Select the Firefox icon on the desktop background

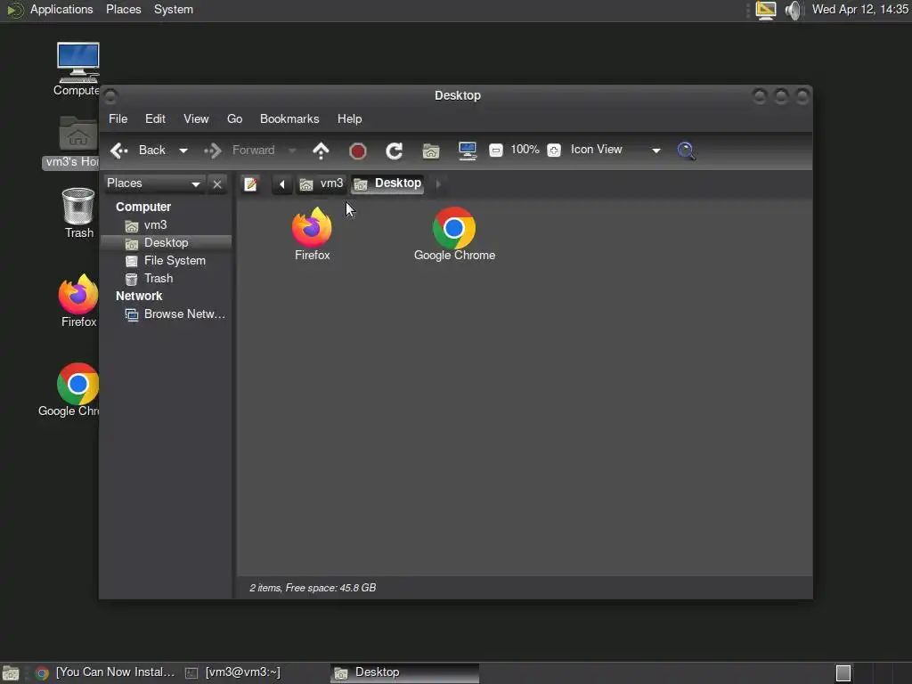point(78,301)
